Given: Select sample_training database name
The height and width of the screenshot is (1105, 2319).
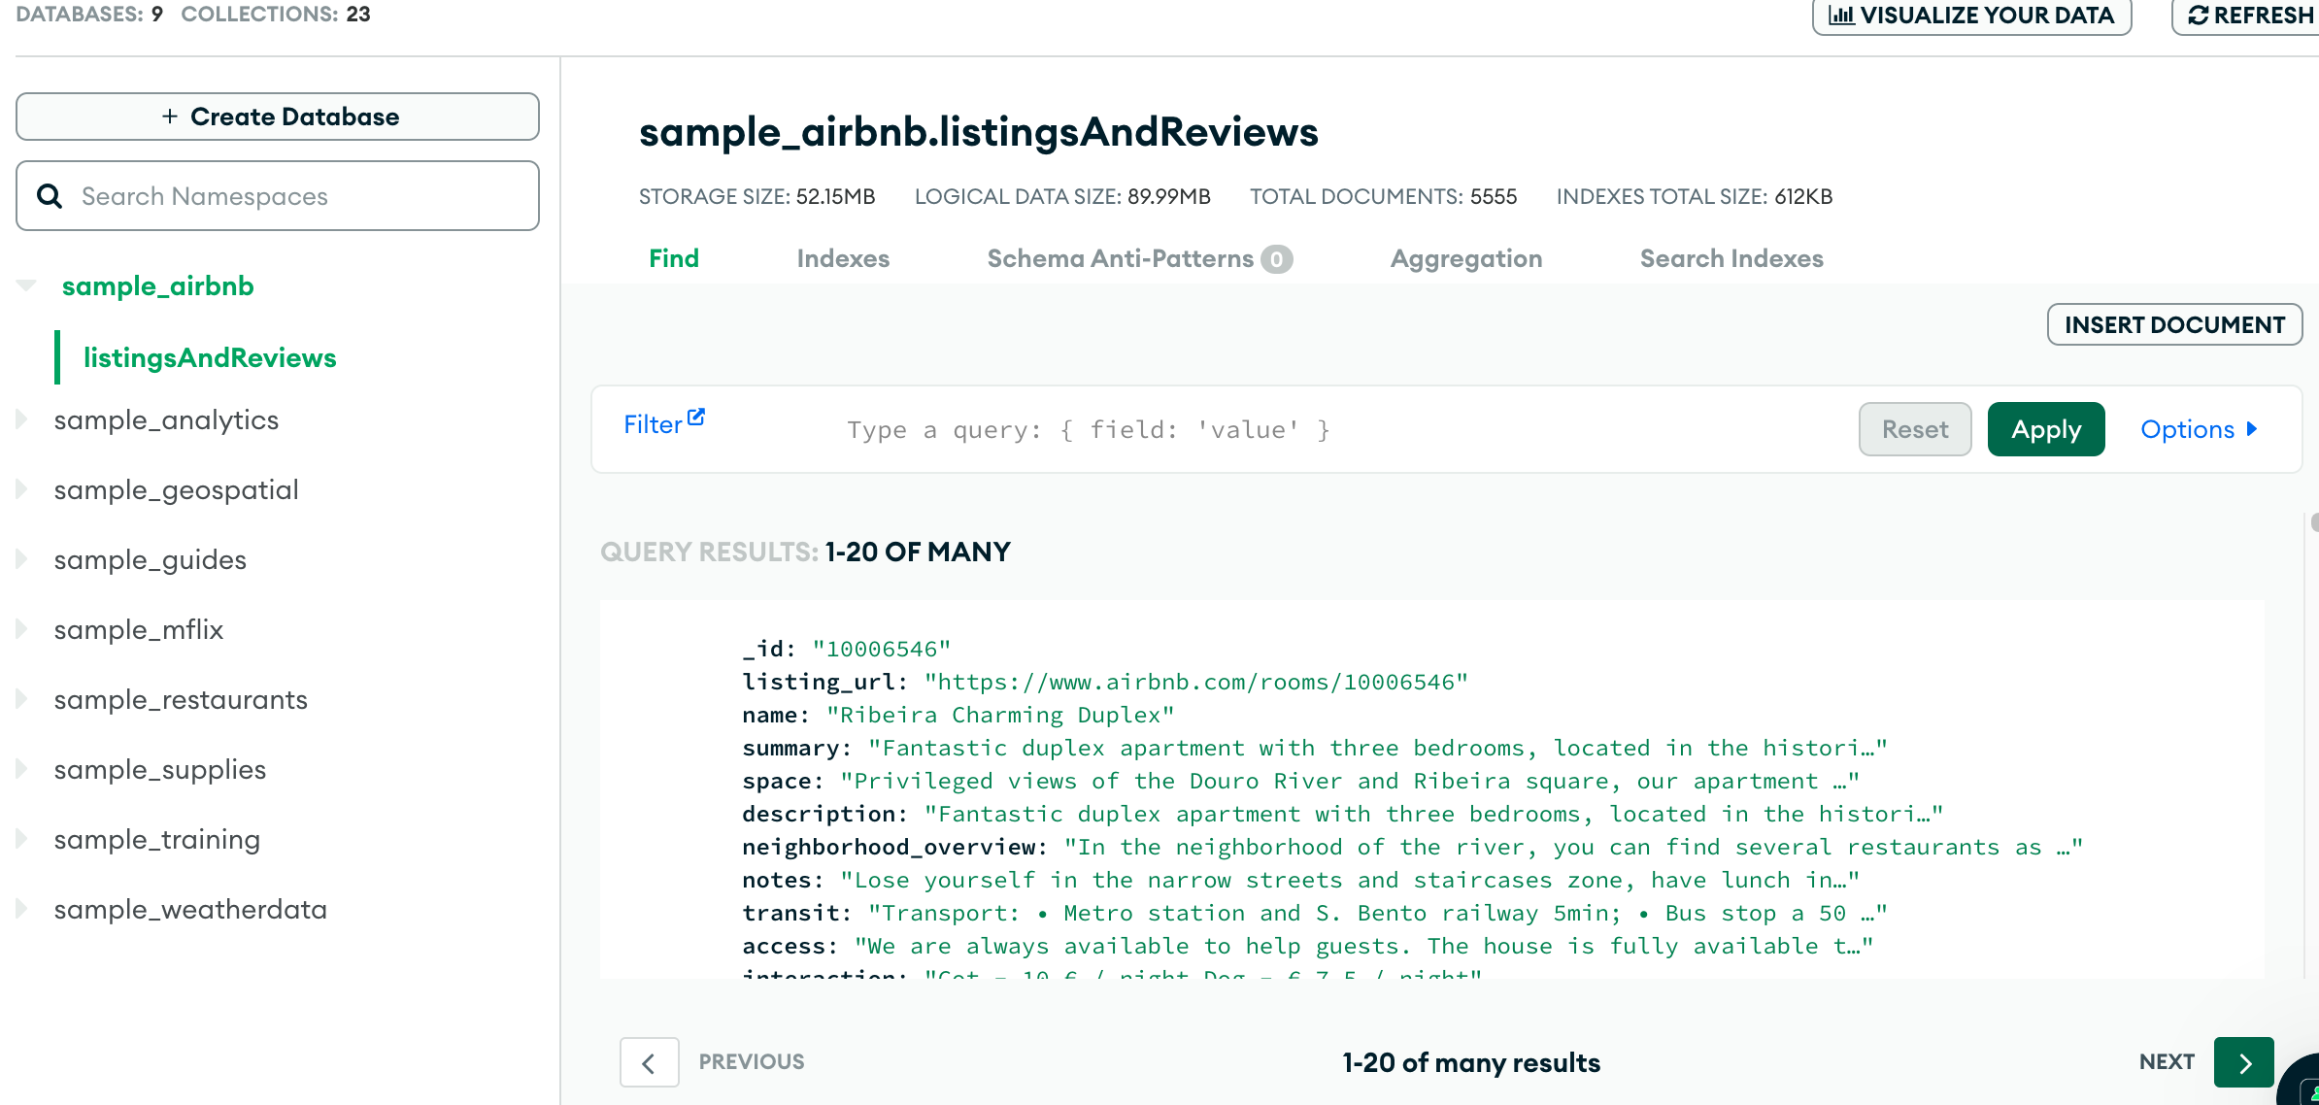Looking at the screenshot, I should (157, 839).
